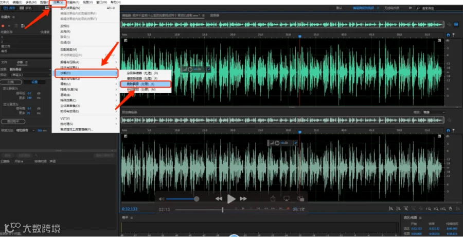The width and height of the screenshot is (463, 237).
Task: Expand the 混响(B) submenu
Action: tap(85, 95)
